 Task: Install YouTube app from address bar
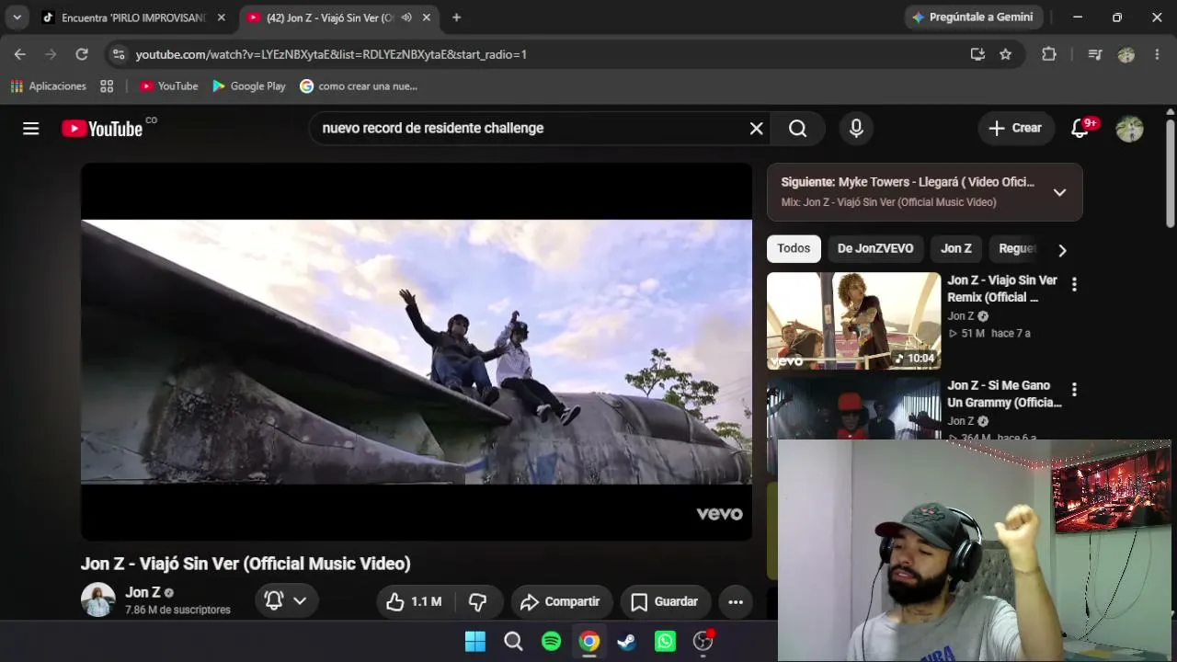point(977,54)
